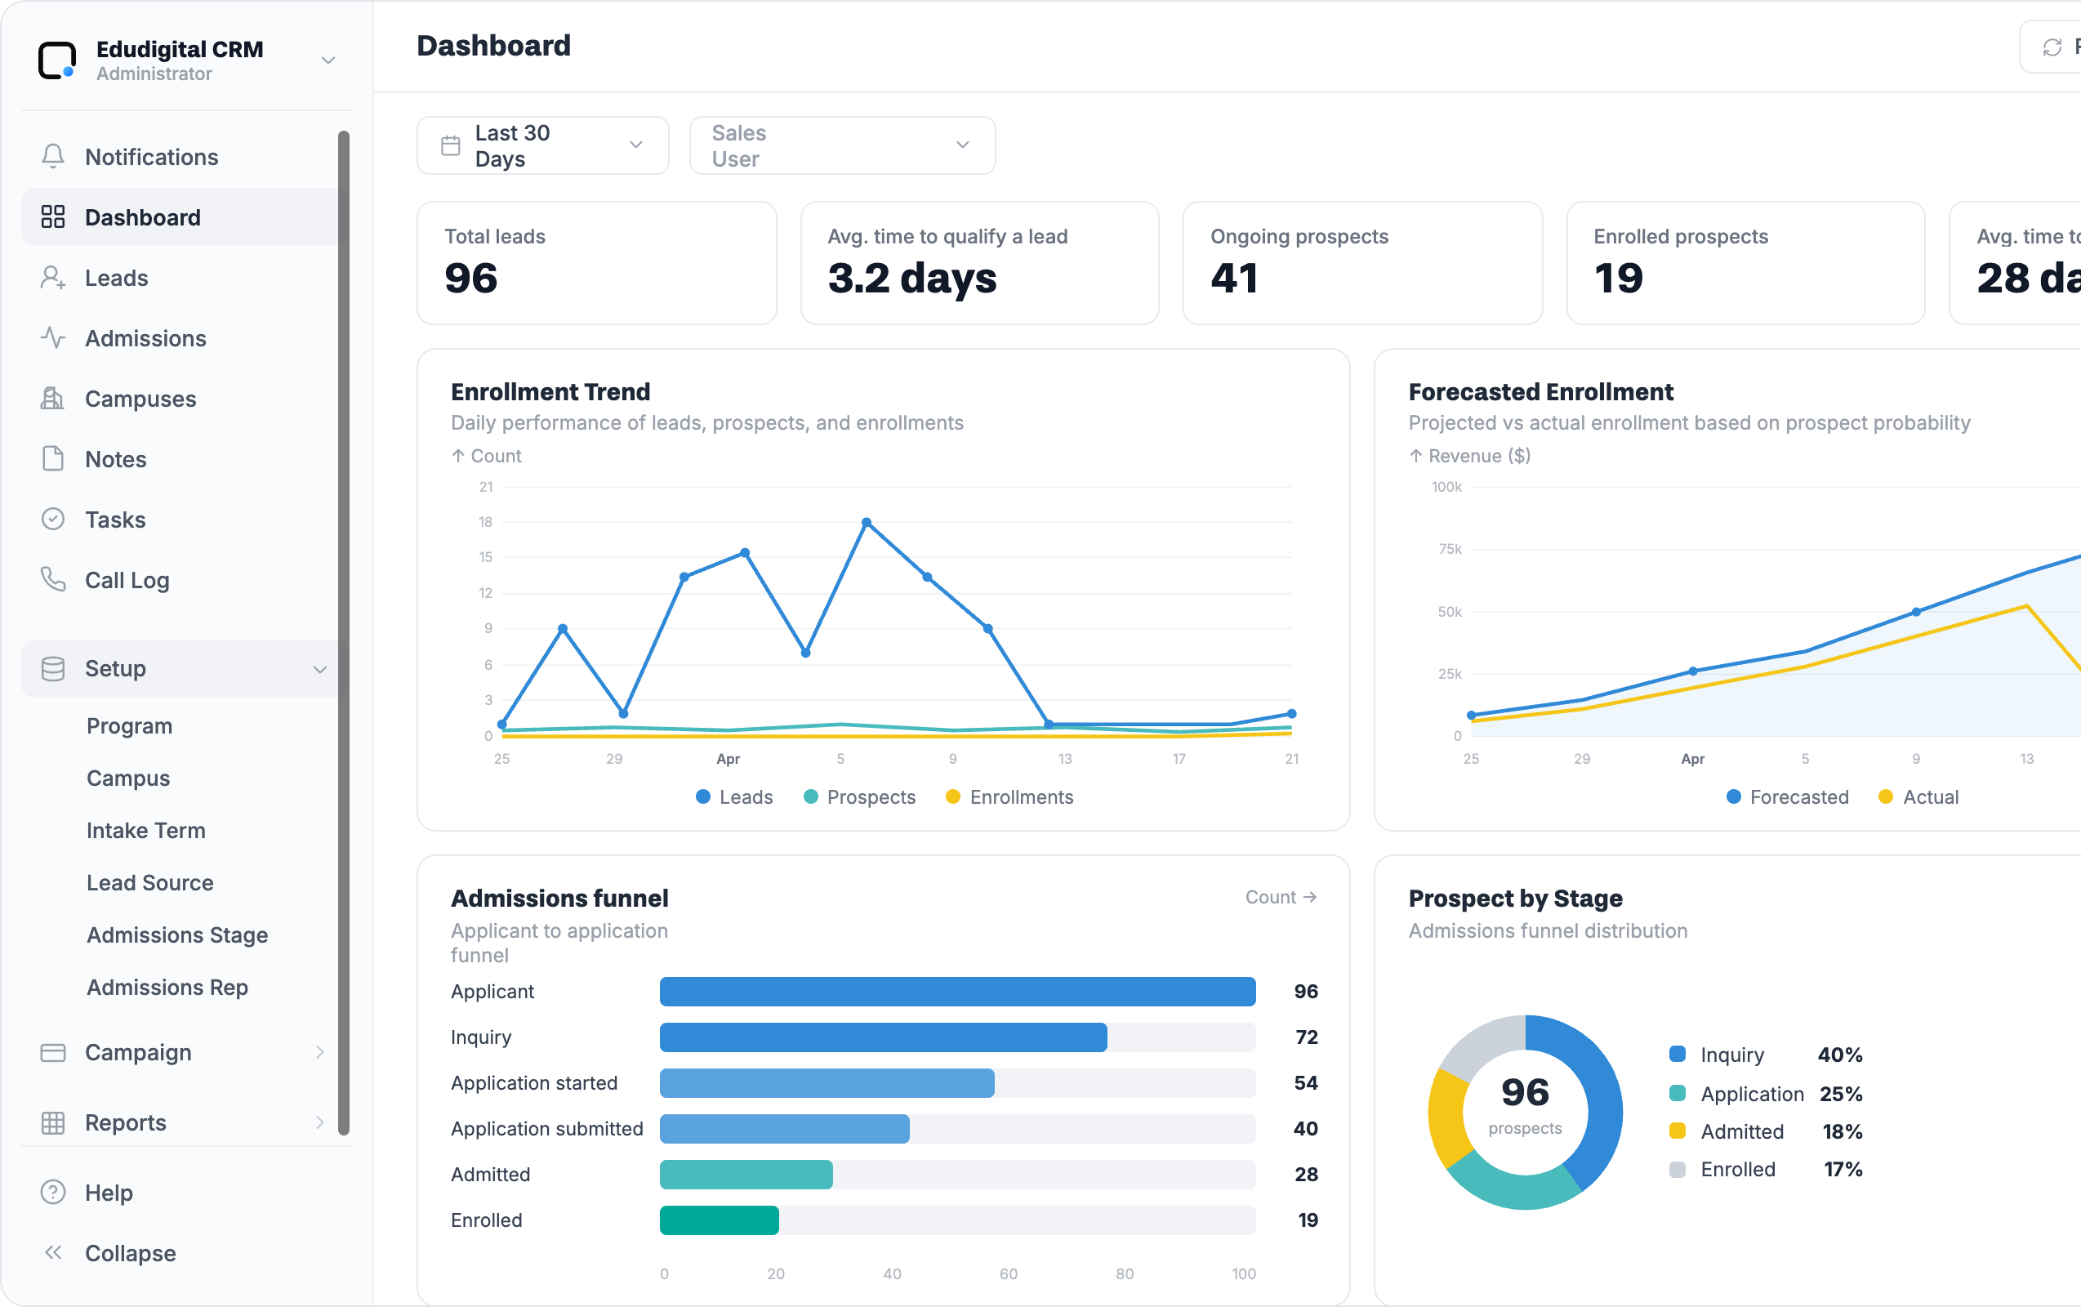The height and width of the screenshot is (1307, 2081).
Task: Toggle the Actual series legend item
Action: coord(1918,797)
